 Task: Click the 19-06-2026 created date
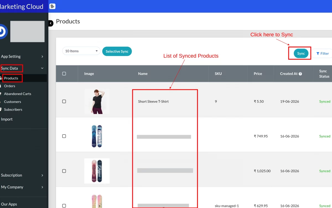pyautogui.click(x=289, y=102)
